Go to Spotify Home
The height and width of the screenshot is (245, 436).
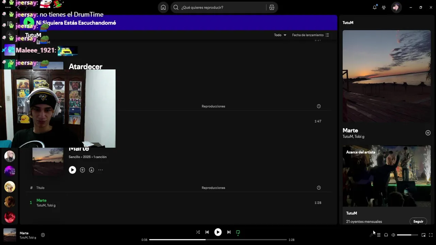pyautogui.click(x=163, y=7)
